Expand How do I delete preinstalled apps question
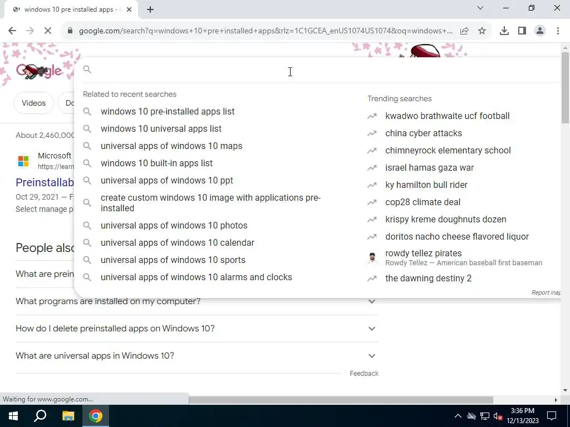The width and height of the screenshot is (570, 427). coord(196,329)
